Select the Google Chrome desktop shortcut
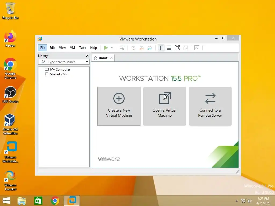 click(10, 68)
